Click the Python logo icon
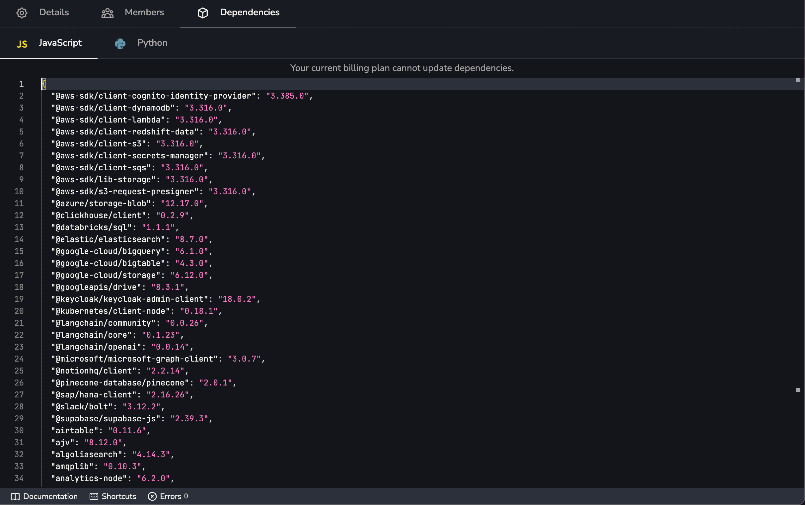The width and height of the screenshot is (805, 505). point(120,43)
